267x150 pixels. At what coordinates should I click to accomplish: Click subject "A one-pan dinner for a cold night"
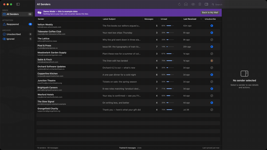point(119,75)
